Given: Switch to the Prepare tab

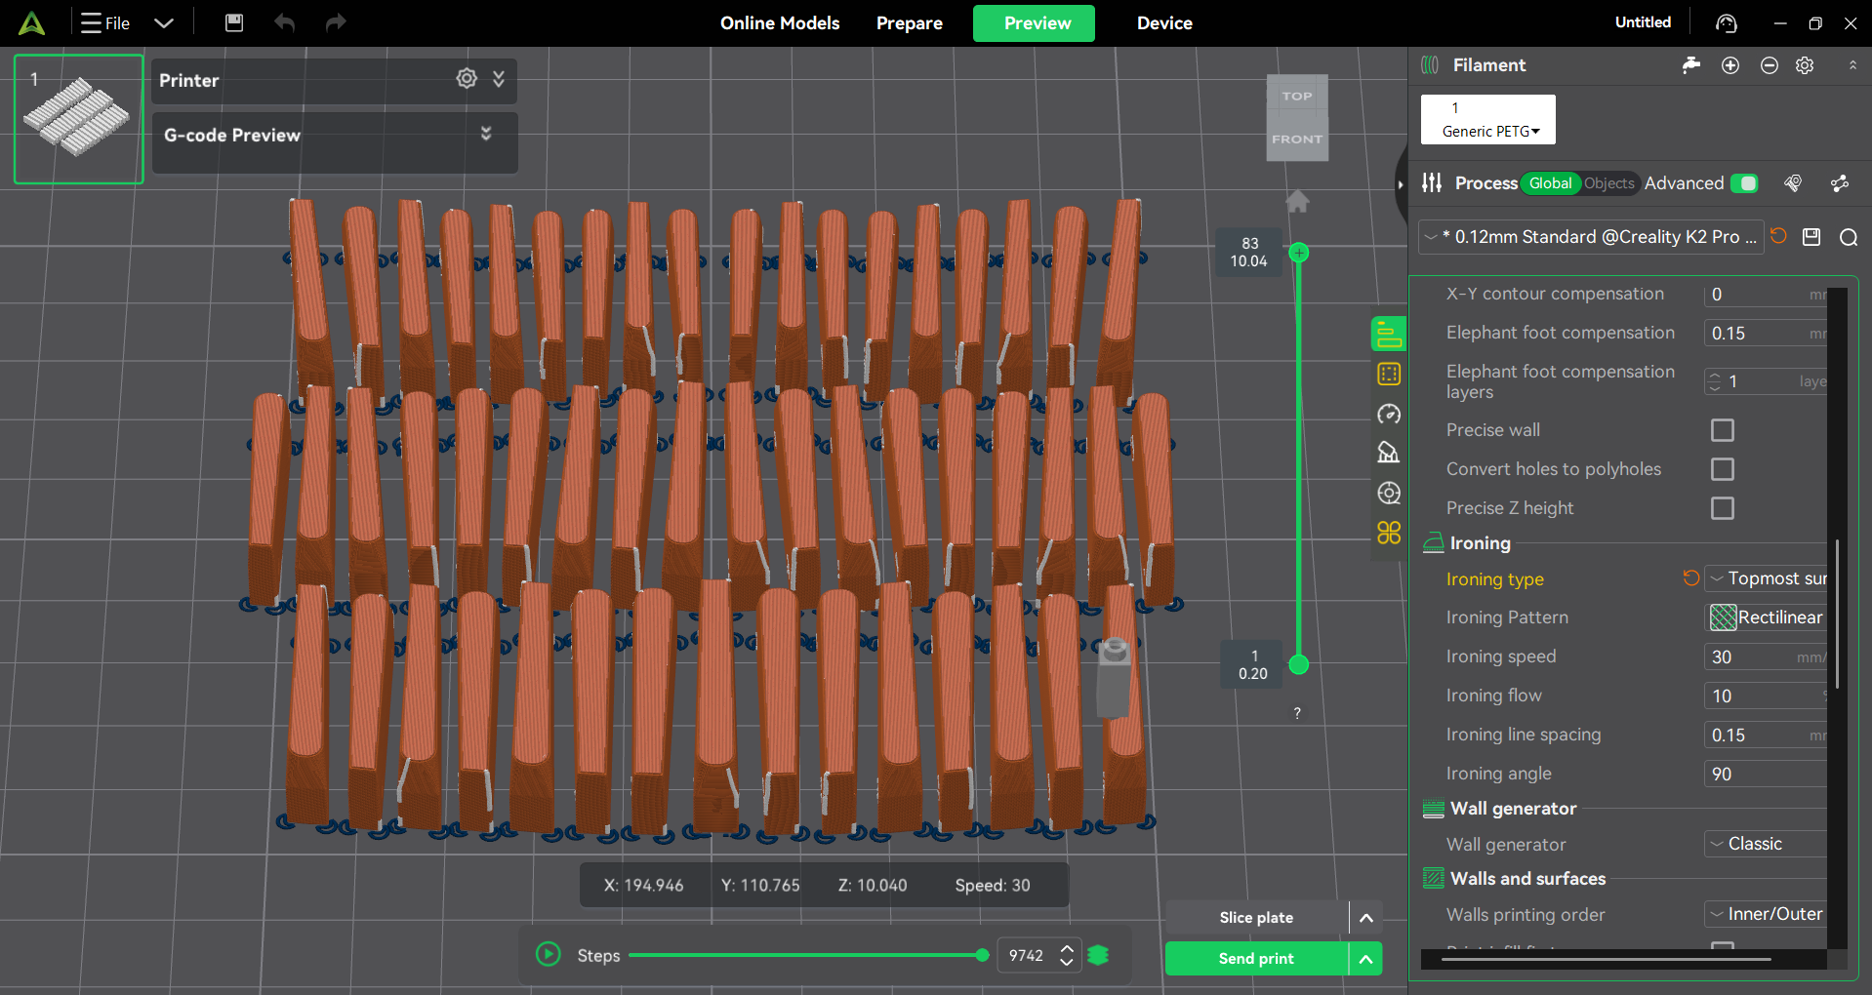Looking at the screenshot, I should pyautogui.click(x=909, y=22).
